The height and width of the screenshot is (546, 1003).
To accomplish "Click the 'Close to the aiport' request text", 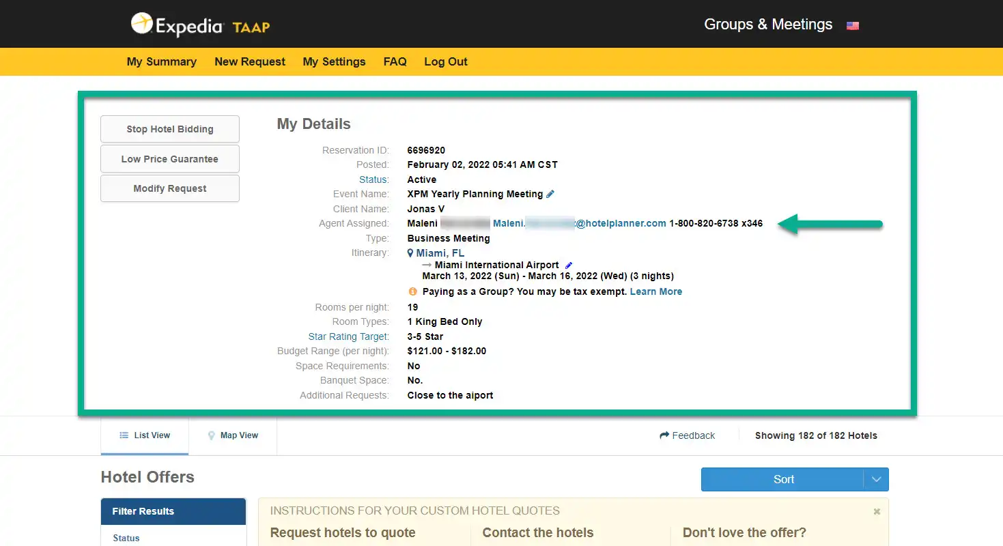I will point(450,395).
